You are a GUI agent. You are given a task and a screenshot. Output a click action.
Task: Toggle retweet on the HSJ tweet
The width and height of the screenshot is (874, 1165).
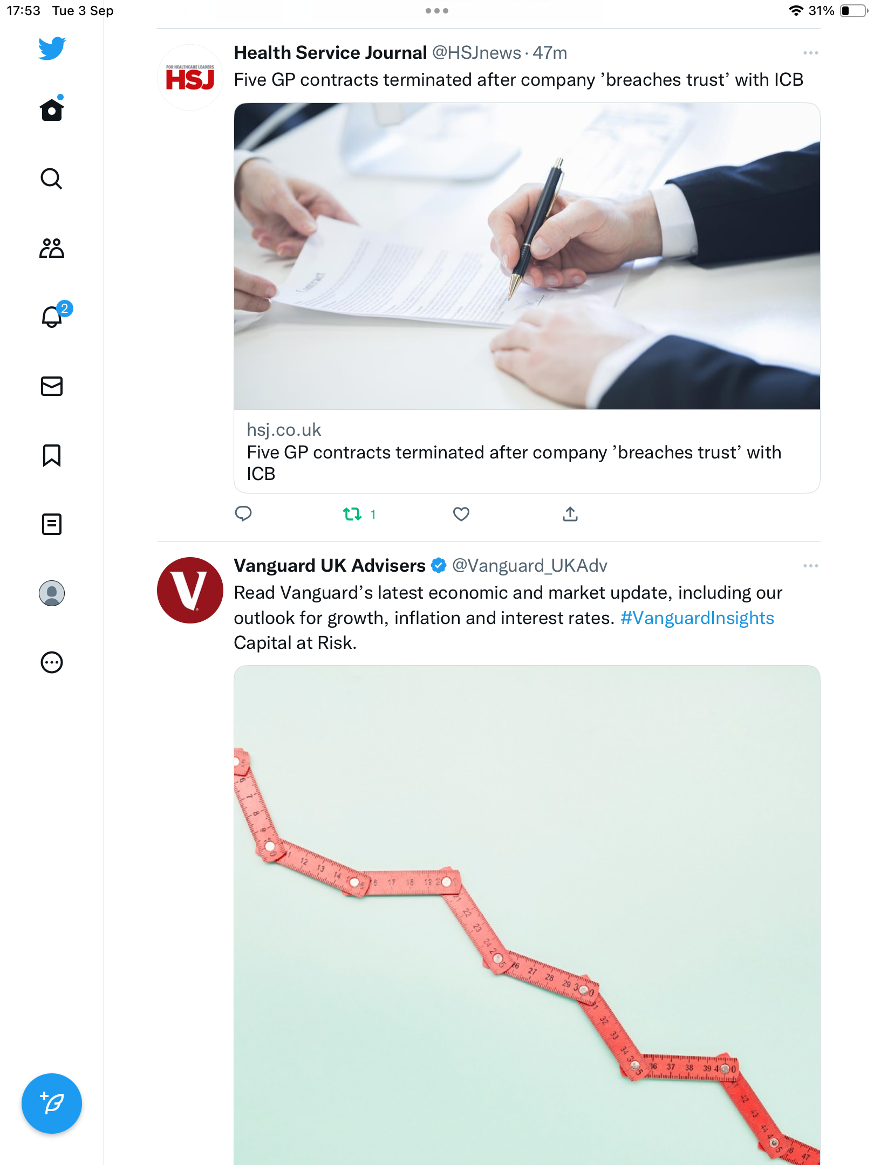(x=359, y=514)
